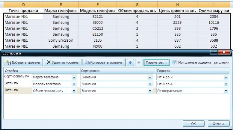The height and width of the screenshot is (130, 233).
Task: Select the price cell 897
Action: 177,40
